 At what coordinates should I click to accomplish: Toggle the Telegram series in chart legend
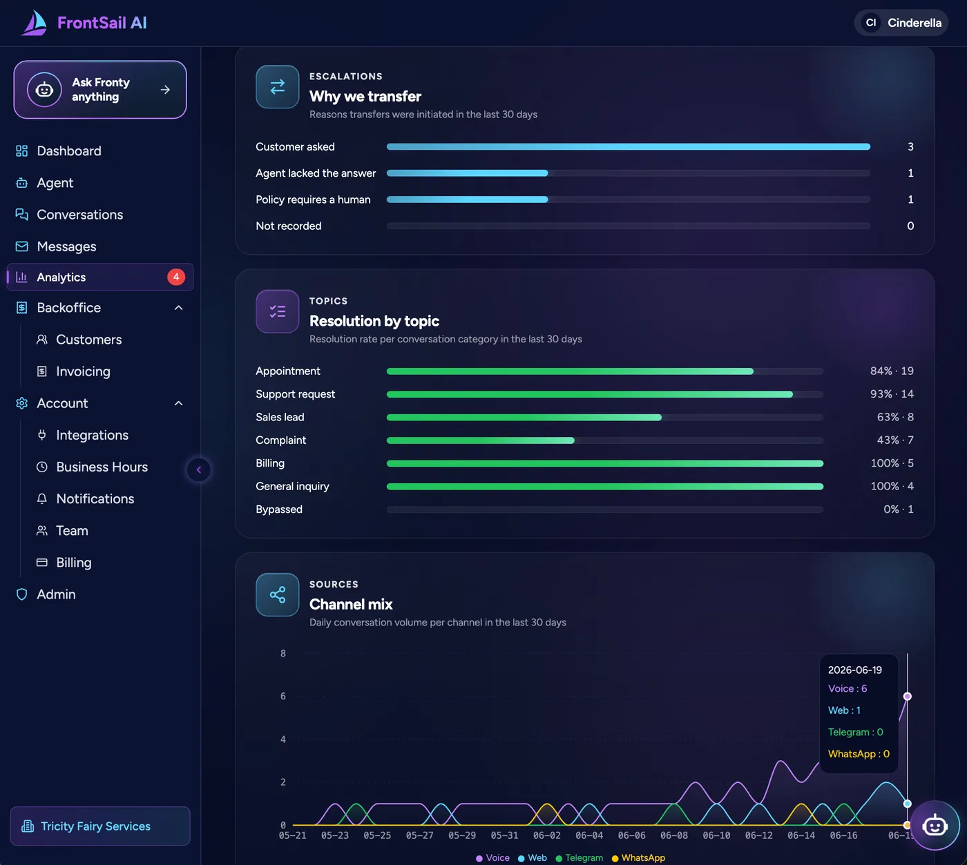pos(579,858)
